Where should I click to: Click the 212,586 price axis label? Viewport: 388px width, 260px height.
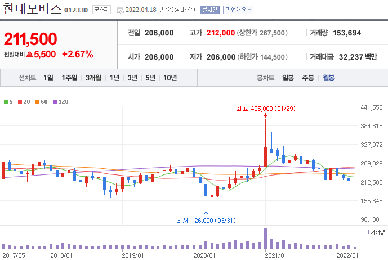coord(372,182)
